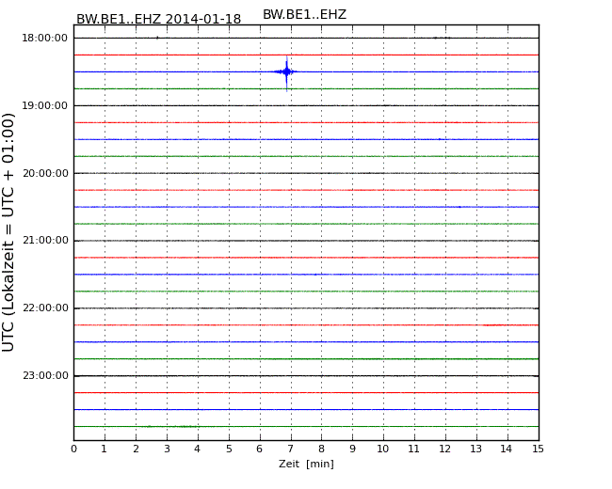This screenshot has height=489, width=612.
Task: Click x-axis tick label 7
Action: (x=290, y=449)
